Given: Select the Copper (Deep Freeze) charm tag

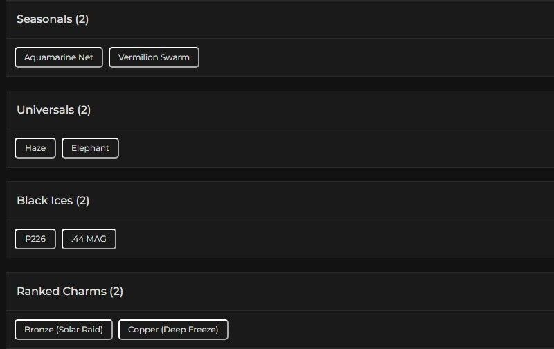Looking at the screenshot, I should [173, 330].
